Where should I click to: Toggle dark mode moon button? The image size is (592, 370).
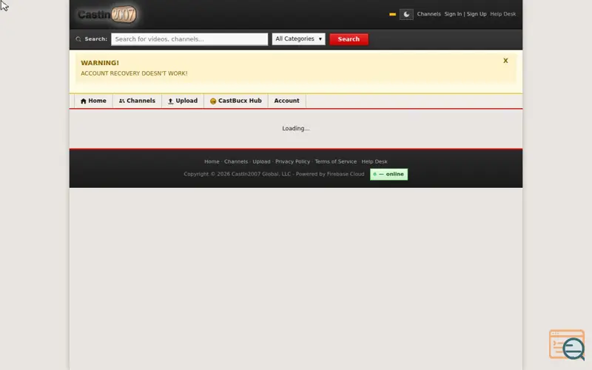[x=406, y=14]
